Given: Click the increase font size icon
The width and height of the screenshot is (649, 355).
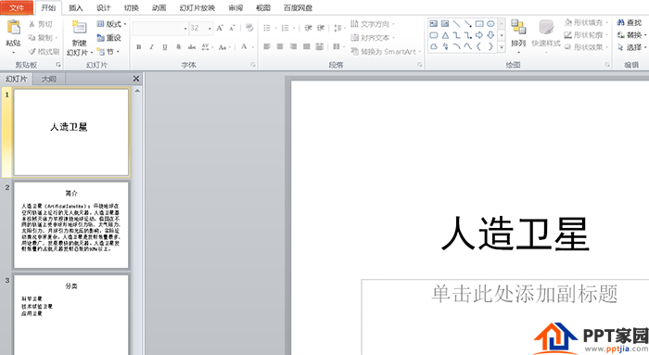Looking at the screenshot, I should (220, 28).
